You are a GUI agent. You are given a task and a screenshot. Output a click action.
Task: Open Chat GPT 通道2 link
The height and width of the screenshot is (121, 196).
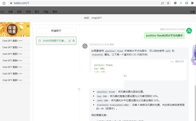pos(12,47)
